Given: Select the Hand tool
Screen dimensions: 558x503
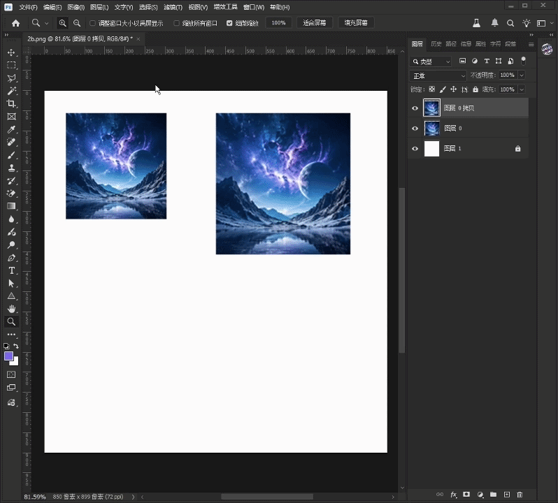Looking at the screenshot, I should (x=11, y=309).
